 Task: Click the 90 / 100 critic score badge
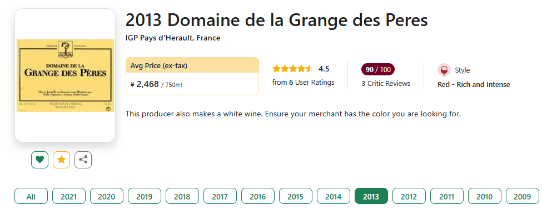click(x=378, y=70)
